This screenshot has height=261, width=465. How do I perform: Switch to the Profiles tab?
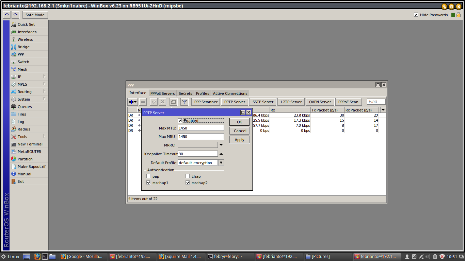[x=203, y=93]
